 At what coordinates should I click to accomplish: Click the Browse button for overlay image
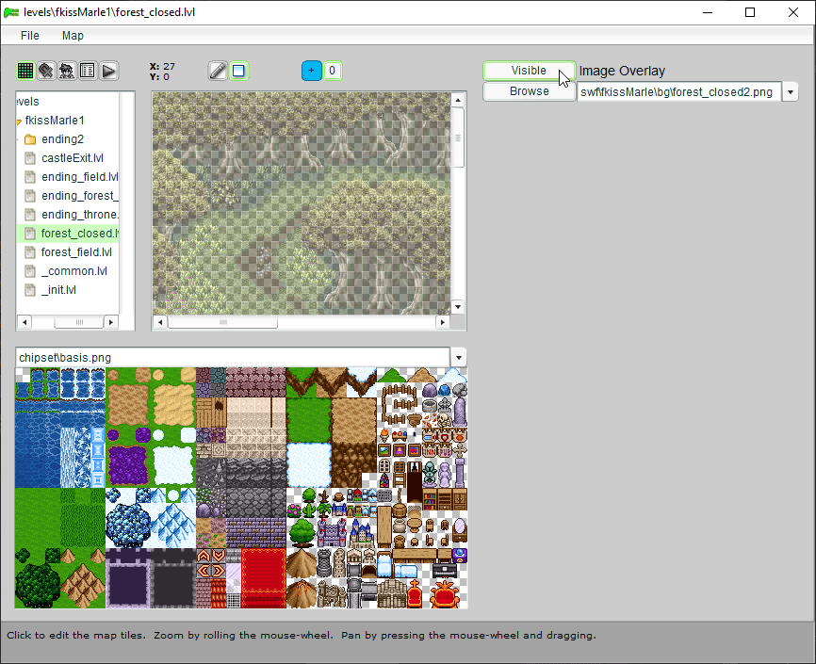pos(529,90)
